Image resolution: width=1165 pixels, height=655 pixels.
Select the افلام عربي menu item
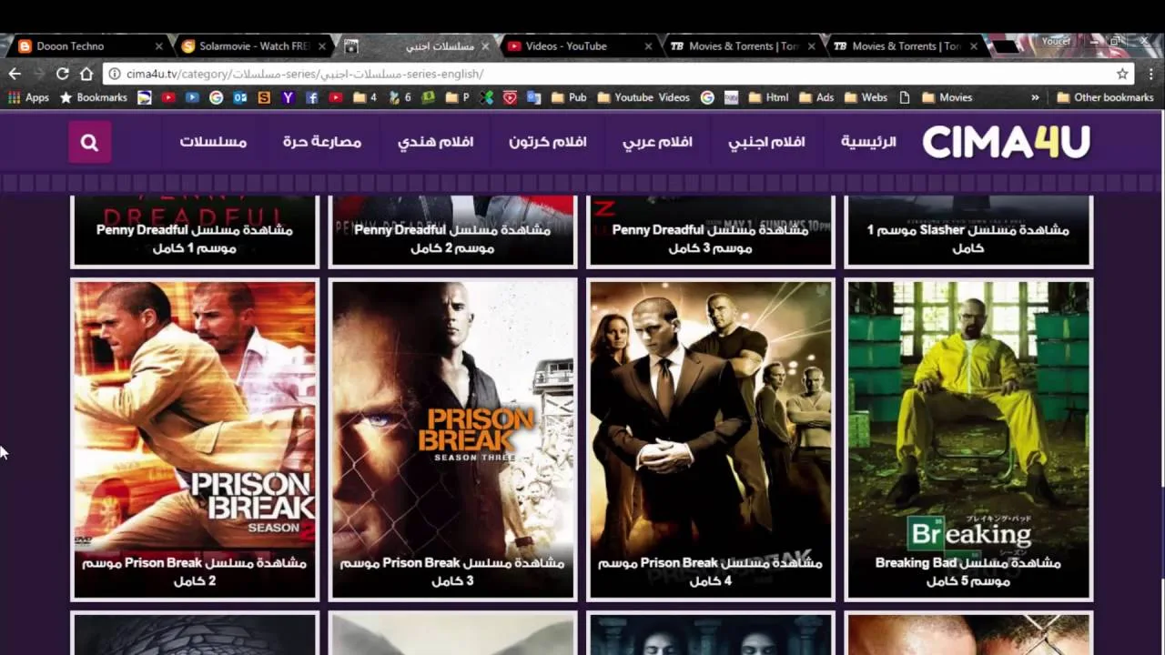coord(657,142)
